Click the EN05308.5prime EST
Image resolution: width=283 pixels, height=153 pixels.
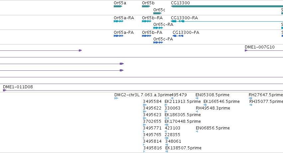coord(197,98)
